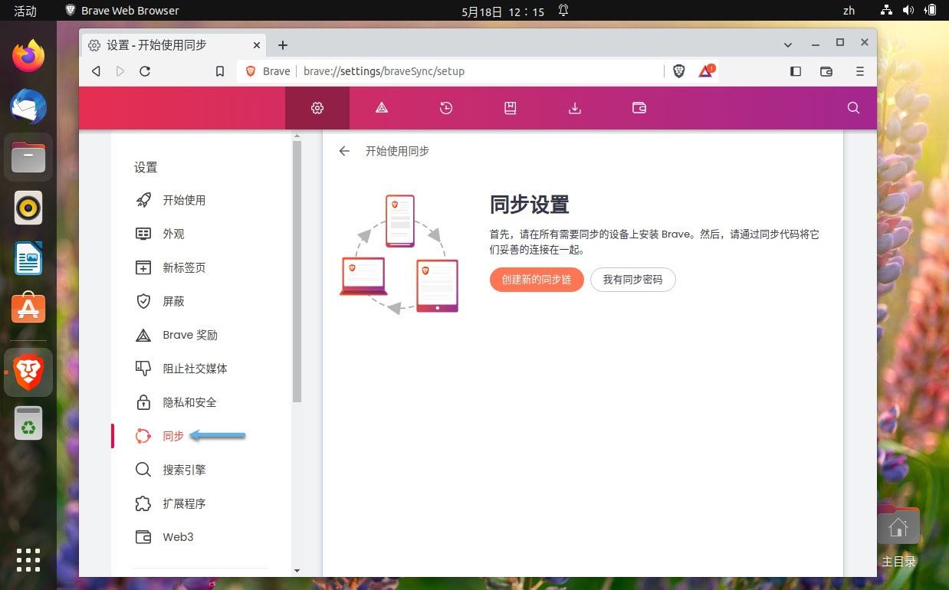The height and width of the screenshot is (590, 949).
Task: Click the back arrow beside 开始使用同步
Action: [x=344, y=152]
